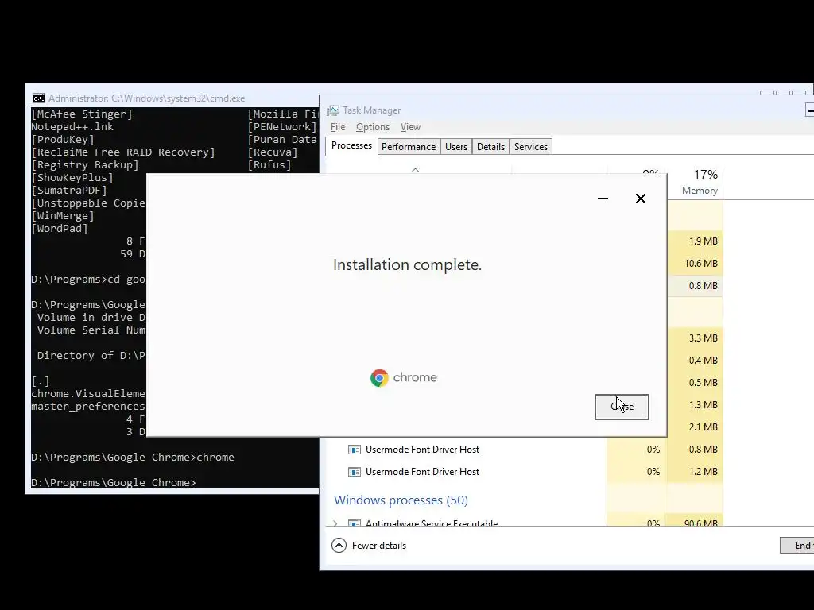Click the cmd.exe window title bar icon
Image resolution: width=814 pixels, height=610 pixels.
coord(38,98)
